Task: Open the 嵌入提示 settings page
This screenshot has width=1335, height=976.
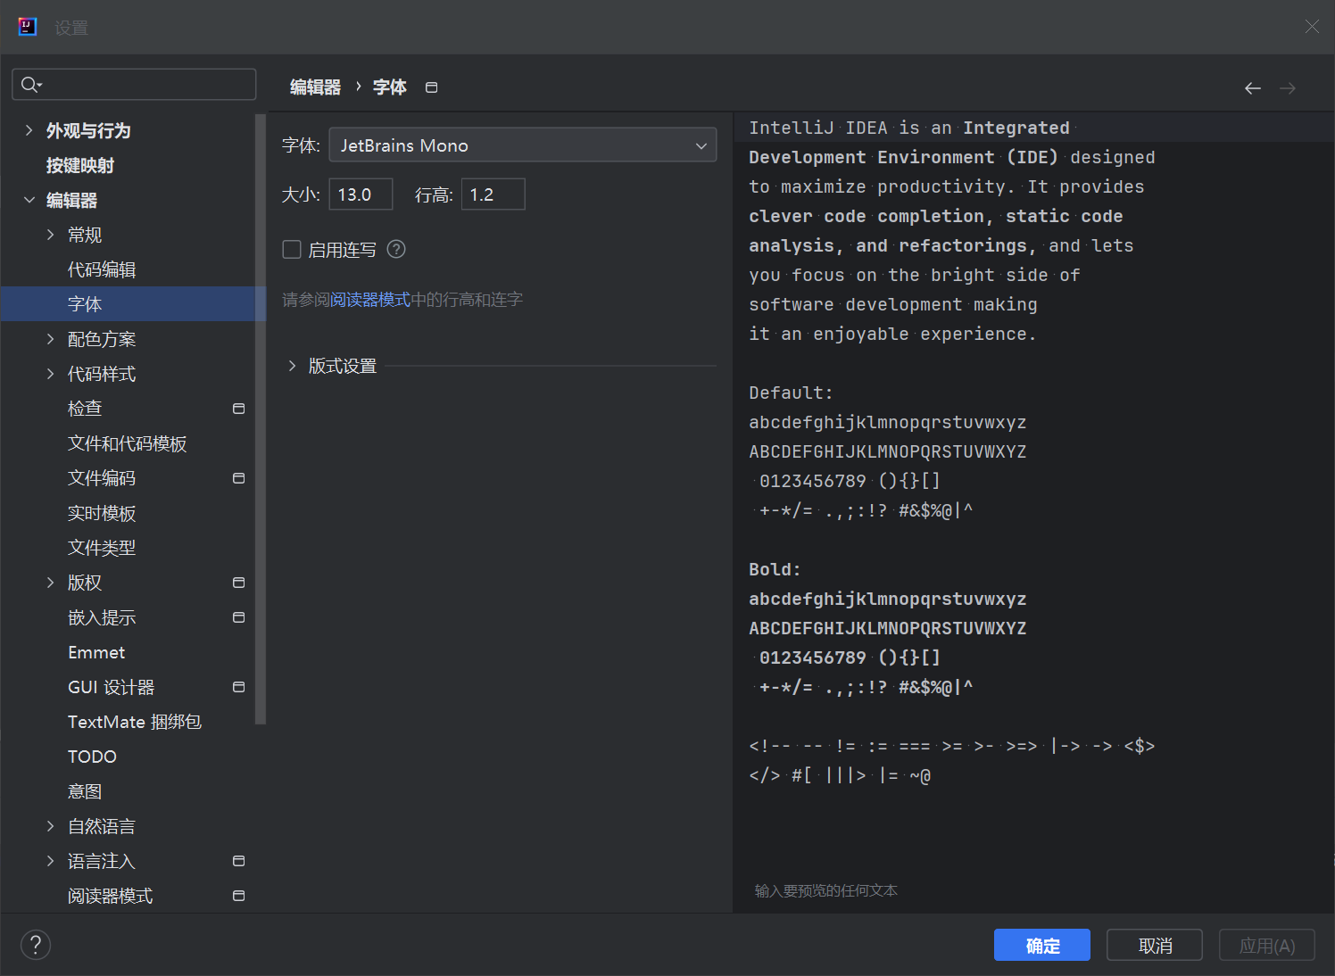Action: [102, 617]
